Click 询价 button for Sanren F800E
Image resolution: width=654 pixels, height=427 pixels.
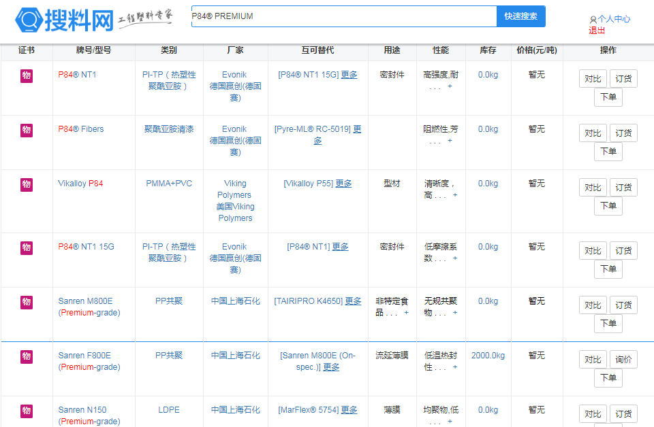(x=623, y=360)
